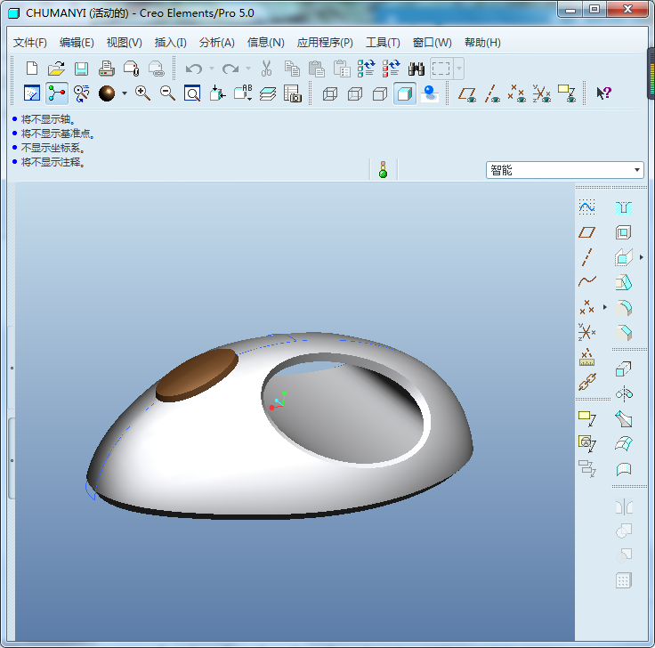This screenshot has width=655, height=648.
Task: Save the current model
Action: [x=82, y=69]
